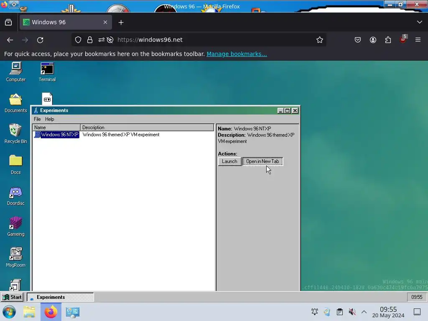
Task: Open the host taskbar file manager
Action: [29, 312]
